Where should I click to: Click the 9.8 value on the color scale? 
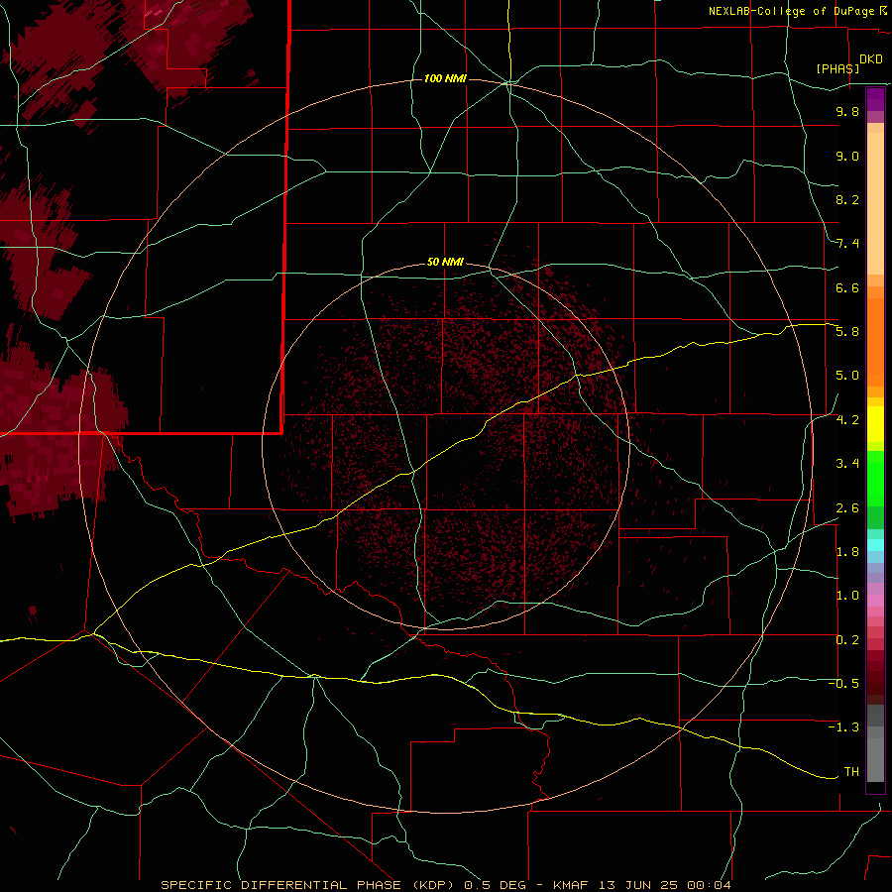pos(847,111)
